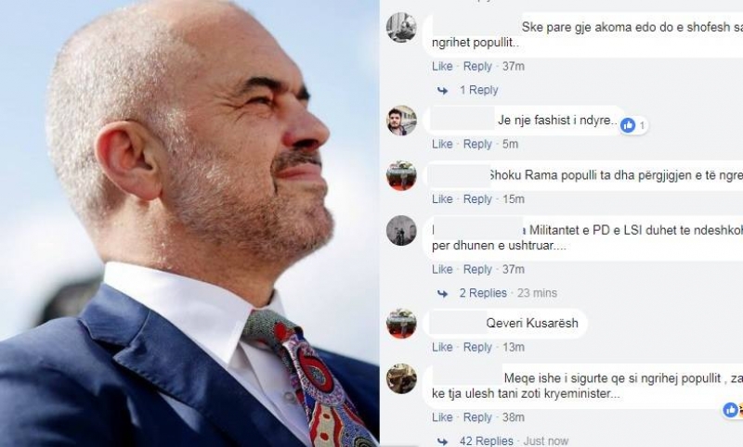
Task: Reply to 'Militantet e PD e LSI' comment
Action: [477, 269]
